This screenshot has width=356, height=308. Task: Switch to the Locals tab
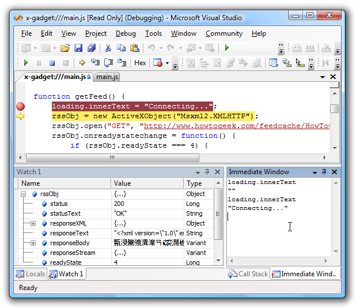click(x=31, y=274)
